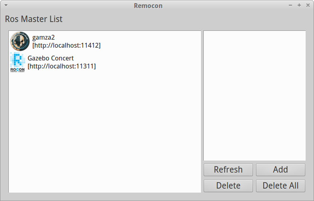Viewport: 314px width, 201px height.
Task: Hit the Delete All button
Action: click(280, 186)
